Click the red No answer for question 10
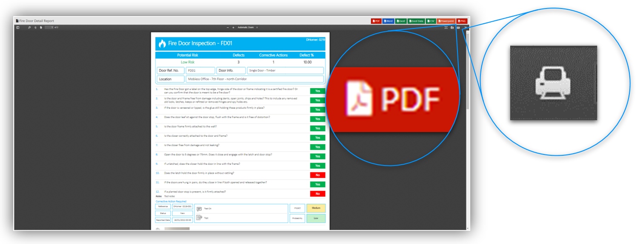The height and width of the screenshot is (244, 643). tap(317, 175)
